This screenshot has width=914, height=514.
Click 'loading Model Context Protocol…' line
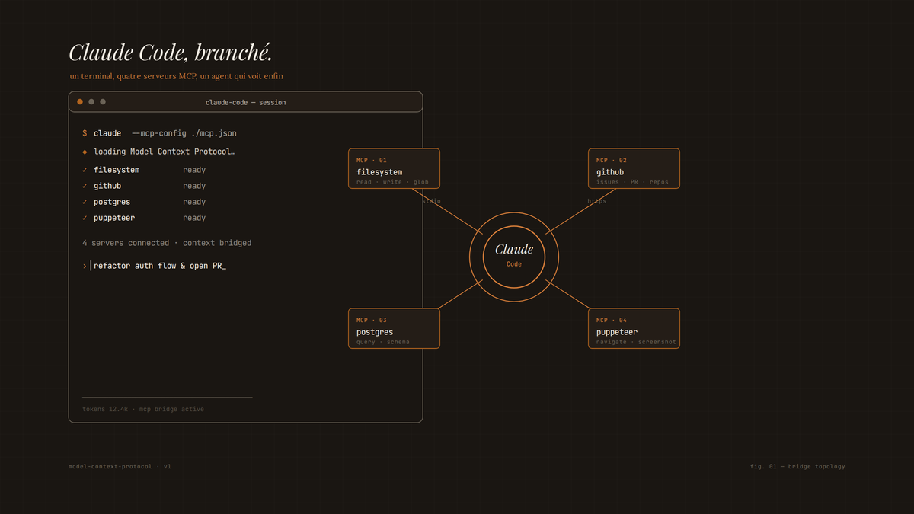pos(165,152)
